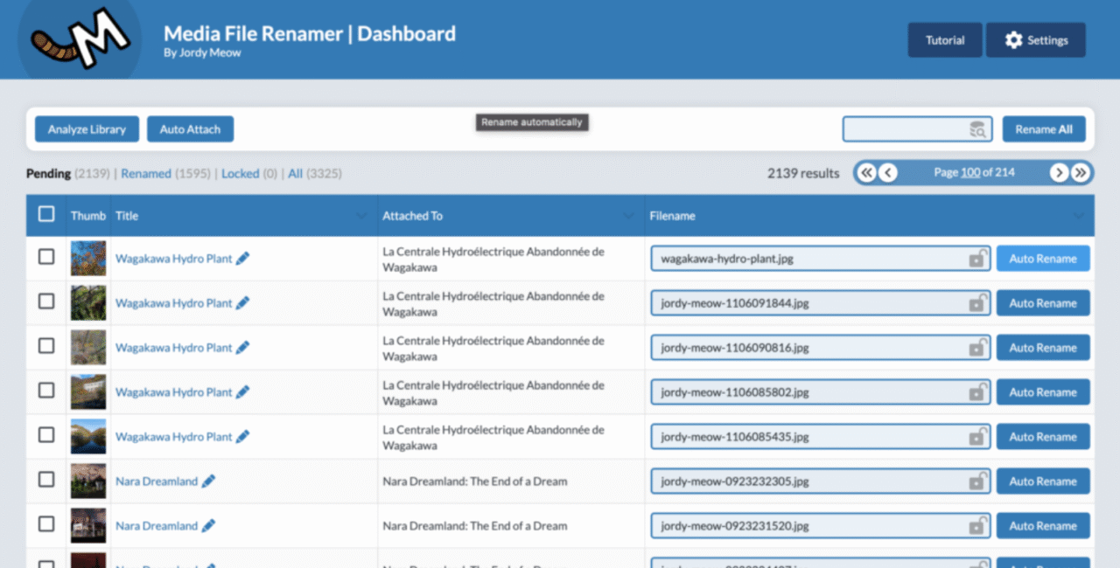Expand the Title column sort chevron
1120x568 pixels.
click(361, 216)
